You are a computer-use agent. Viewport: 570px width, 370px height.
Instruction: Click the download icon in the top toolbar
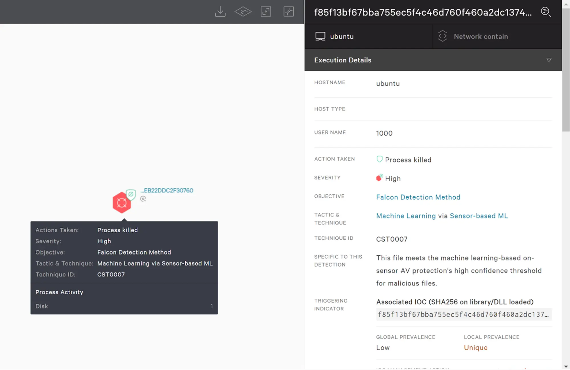(220, 12)
